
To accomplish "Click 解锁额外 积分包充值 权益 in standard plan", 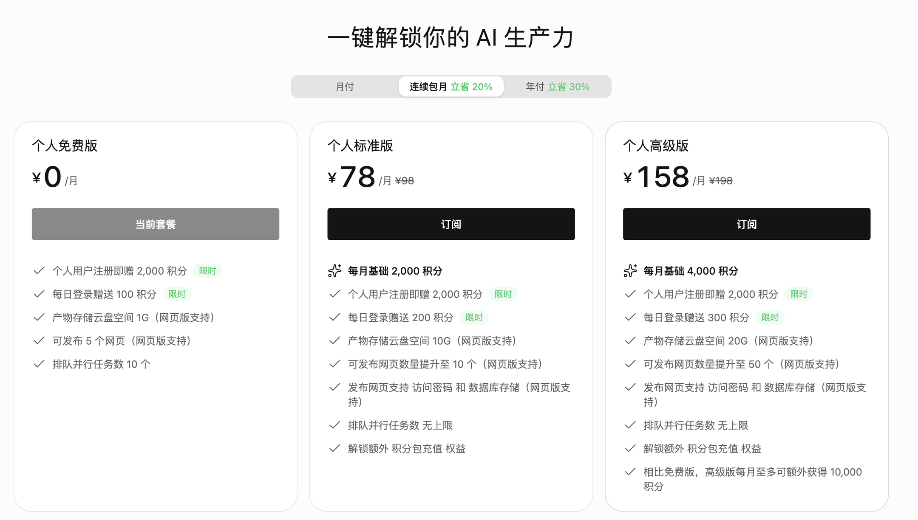I will point(407,449).
